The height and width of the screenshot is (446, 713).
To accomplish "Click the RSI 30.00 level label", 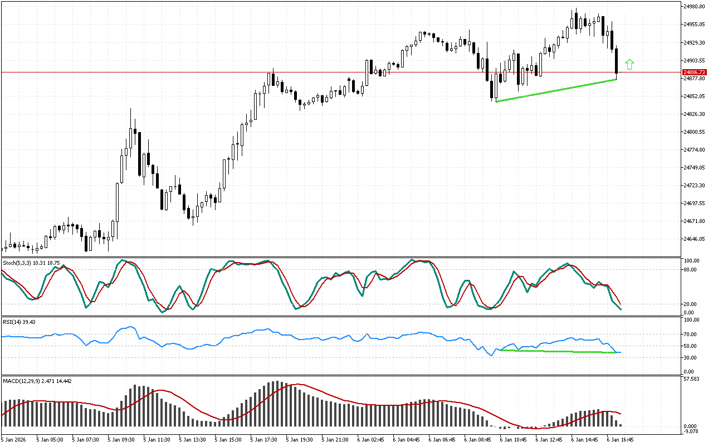I will pos(691,357).
